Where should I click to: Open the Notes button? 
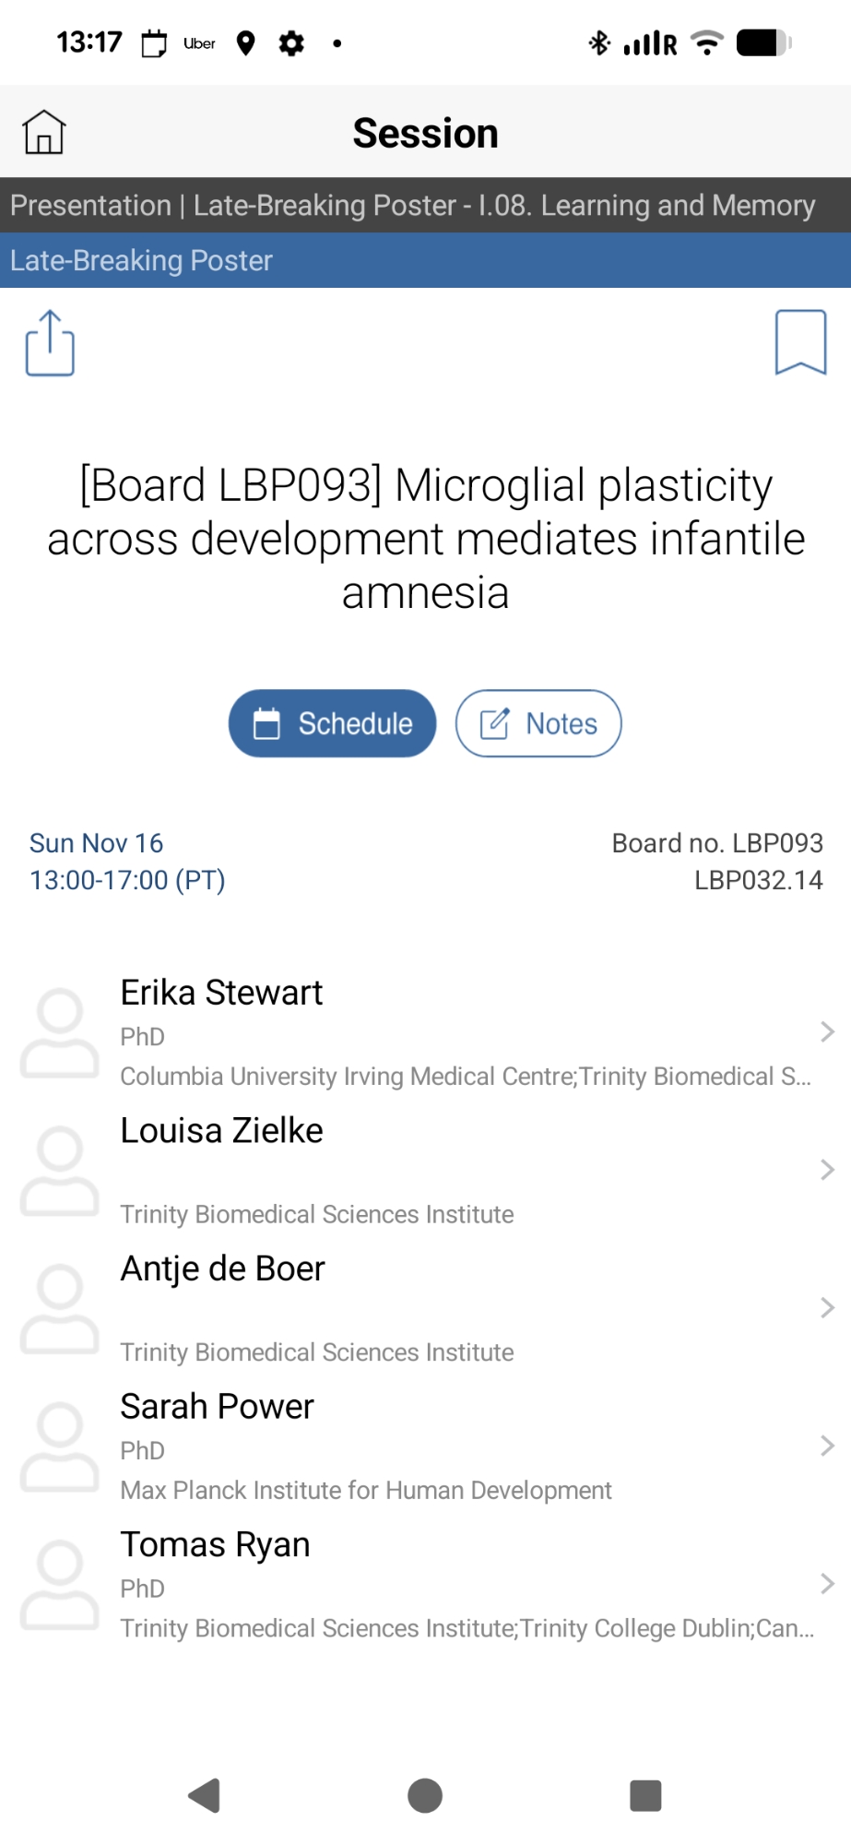click(x=538, y=723)
